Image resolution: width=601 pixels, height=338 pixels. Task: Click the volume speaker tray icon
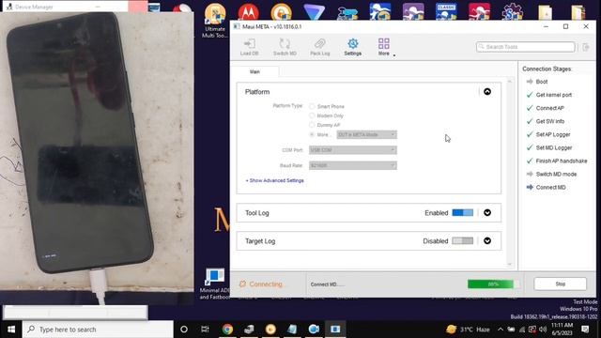click(x=543, y=330)
